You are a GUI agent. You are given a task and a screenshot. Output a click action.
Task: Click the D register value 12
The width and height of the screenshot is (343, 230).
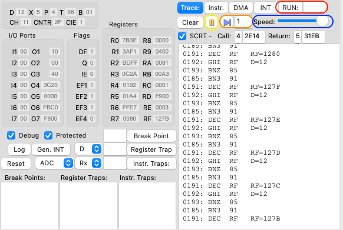point(21,12)
